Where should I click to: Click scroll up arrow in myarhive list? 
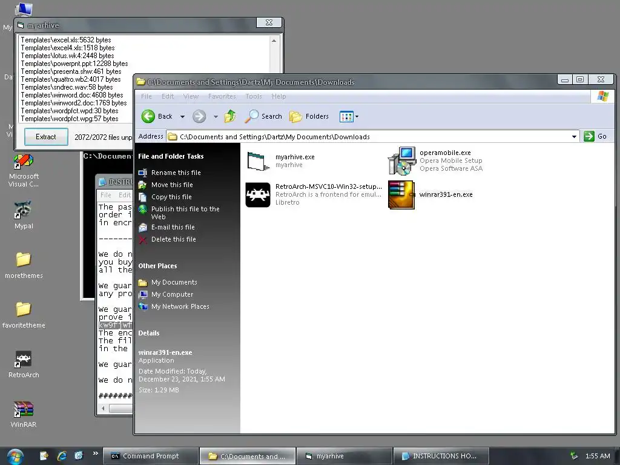[x=274, y=41]
